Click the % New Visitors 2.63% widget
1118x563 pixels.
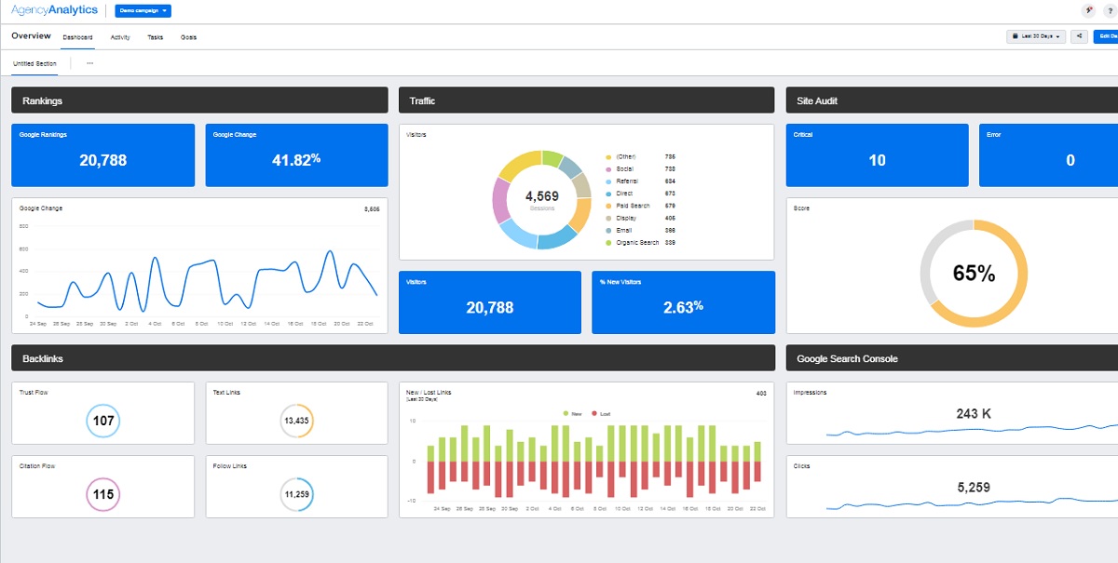[x=683, y=302]
